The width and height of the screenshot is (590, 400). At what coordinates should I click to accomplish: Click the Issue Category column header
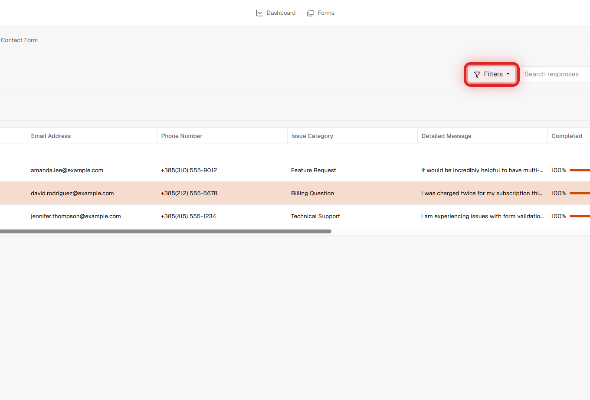(x=312, y=136)
